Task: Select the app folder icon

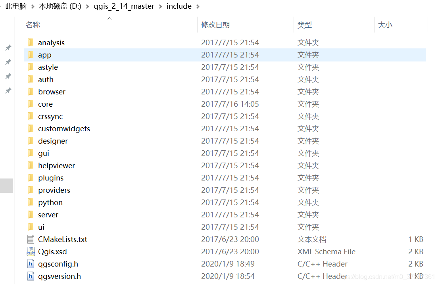Action: click(31, 55)
